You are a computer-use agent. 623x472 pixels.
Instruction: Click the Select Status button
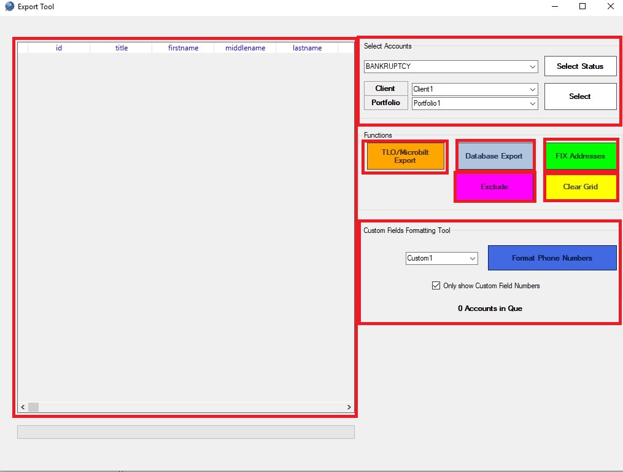pyautogui.click(x=579, y=66)
